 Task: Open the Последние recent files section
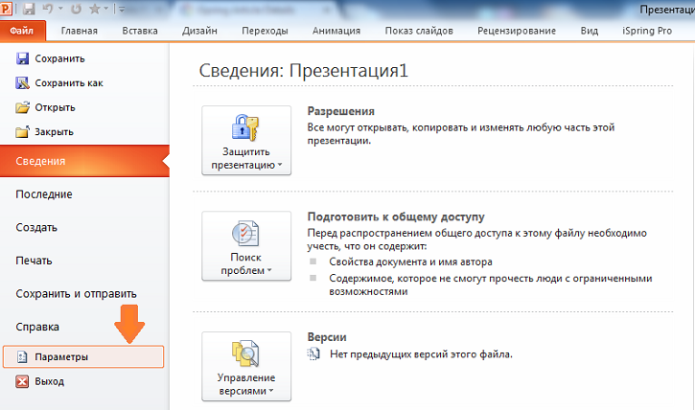point(44,194)
